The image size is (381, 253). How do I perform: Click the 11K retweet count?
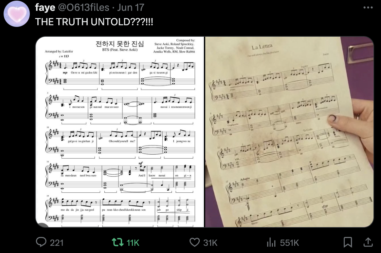[133, 243]
